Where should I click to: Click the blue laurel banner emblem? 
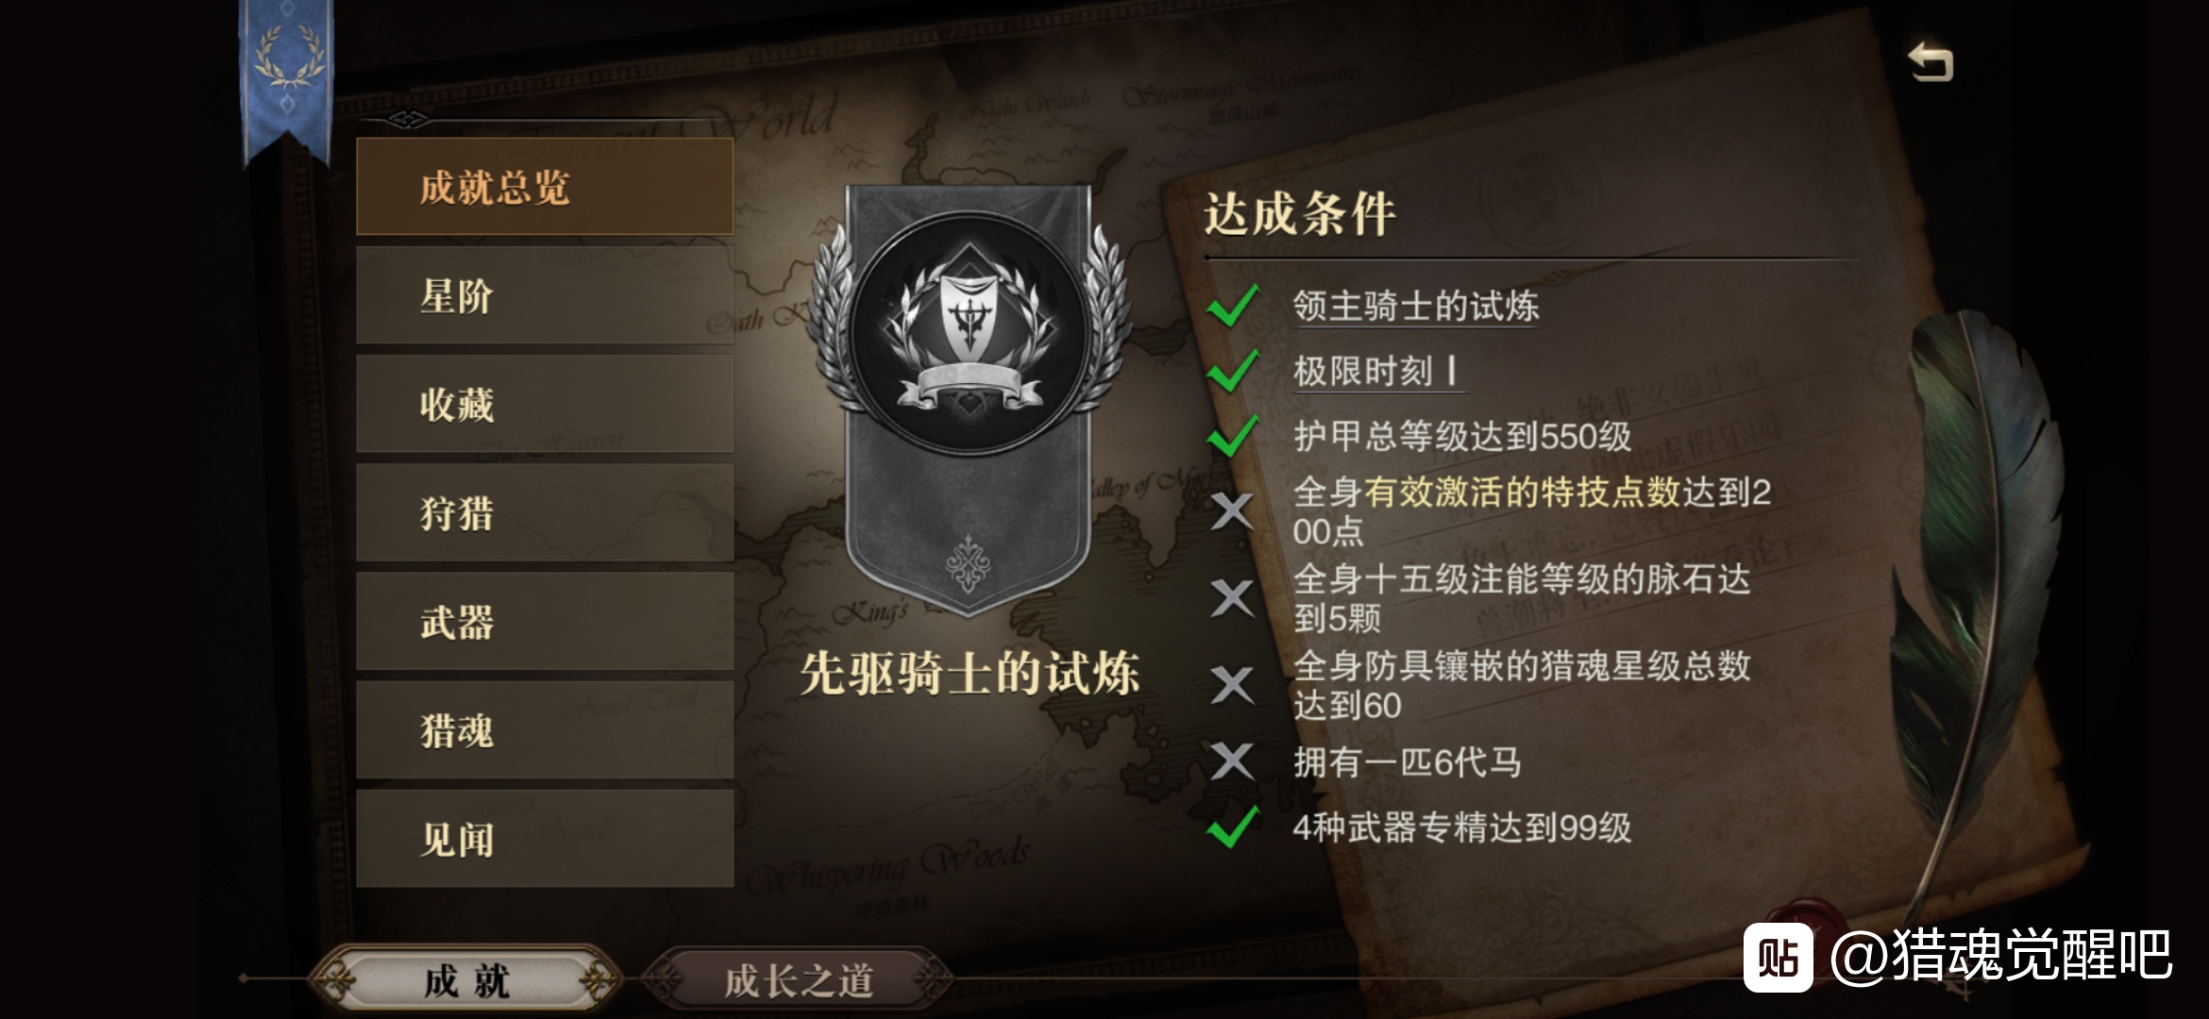click(287, 80)
